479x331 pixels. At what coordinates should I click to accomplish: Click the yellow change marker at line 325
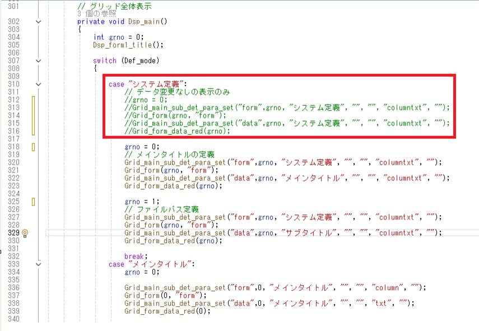[x=34, y=201]
